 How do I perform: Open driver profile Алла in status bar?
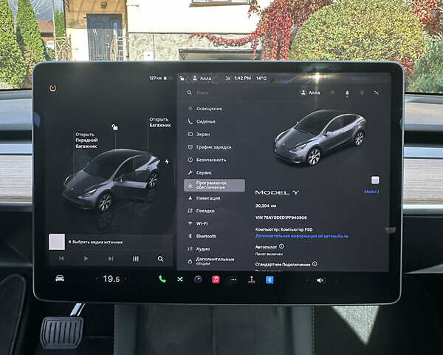pyautogui.click(x=202, y=78)
